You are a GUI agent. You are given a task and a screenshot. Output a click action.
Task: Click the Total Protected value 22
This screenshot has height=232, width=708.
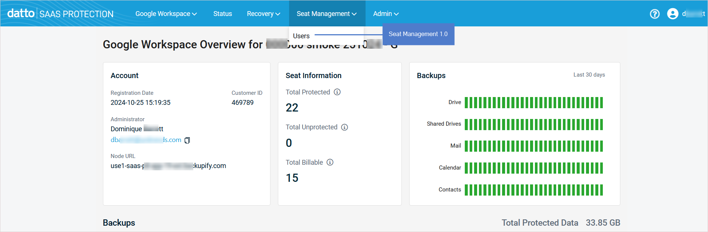coord(292,108)
